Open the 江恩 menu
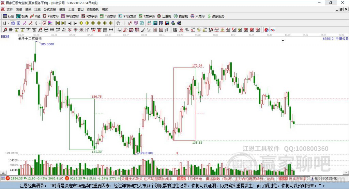The width and height of the screenshot is (349, 189). [x=37, y=9]
